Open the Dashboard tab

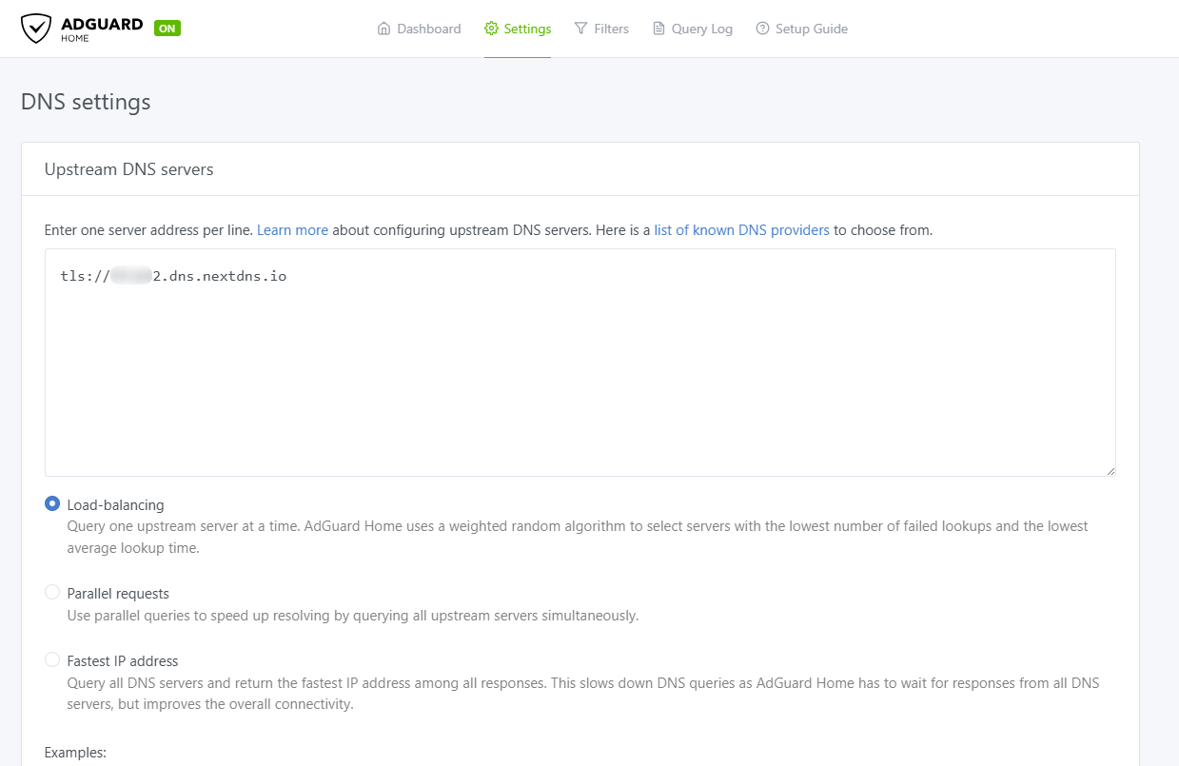[x=420, y=29]
